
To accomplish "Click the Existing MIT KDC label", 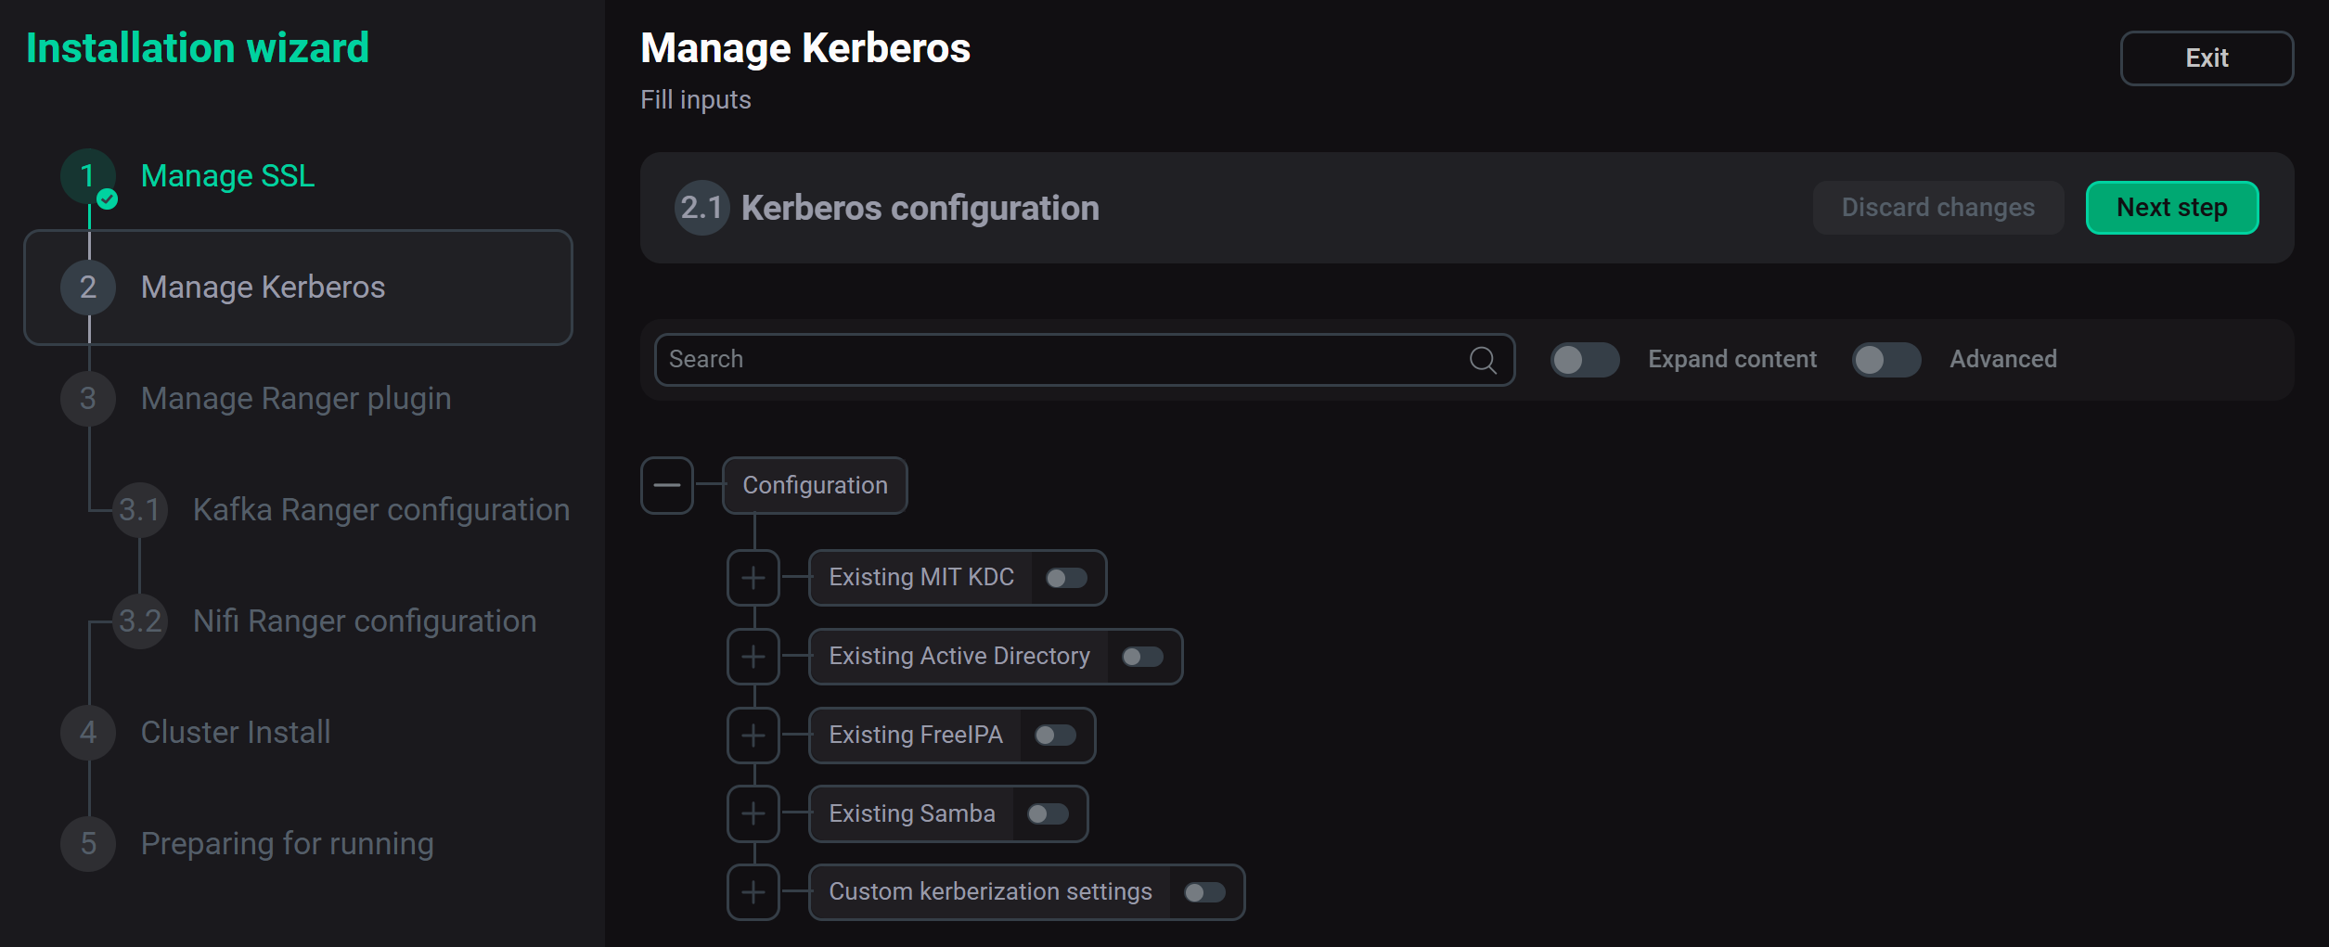I will coord(921,578).
